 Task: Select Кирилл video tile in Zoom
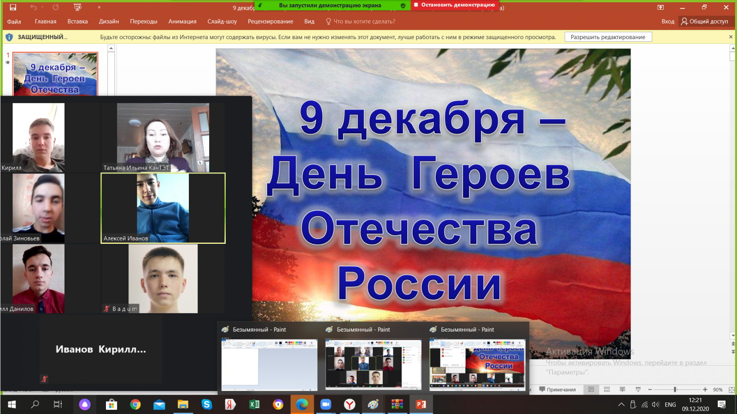39,138
